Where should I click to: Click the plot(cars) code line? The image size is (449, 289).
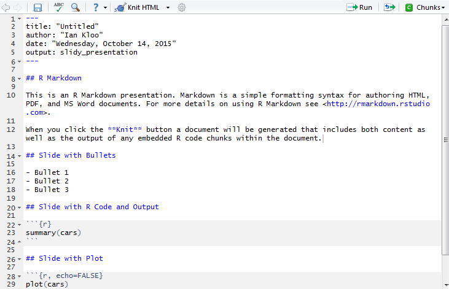tap(47, 284)
